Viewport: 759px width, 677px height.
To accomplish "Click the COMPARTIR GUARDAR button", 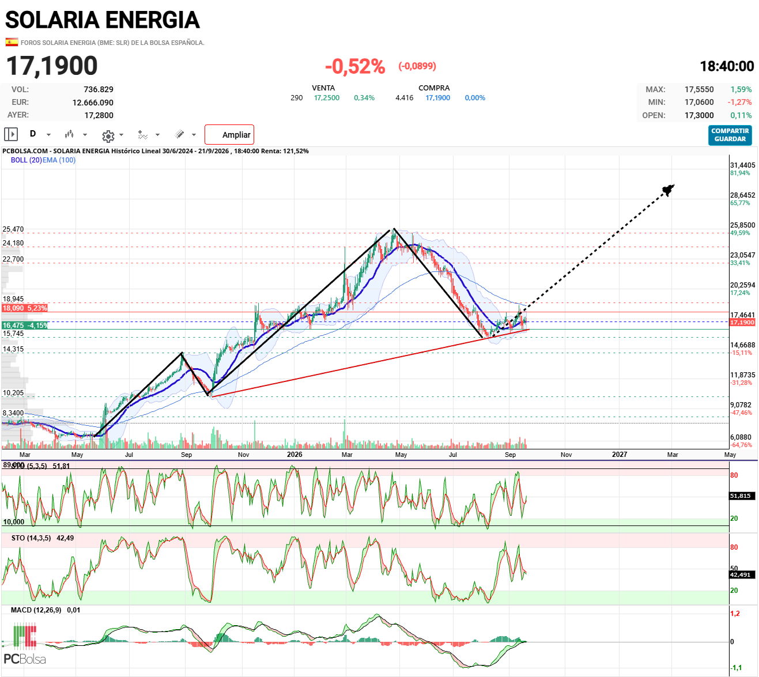I will click(x=730, y=135).
